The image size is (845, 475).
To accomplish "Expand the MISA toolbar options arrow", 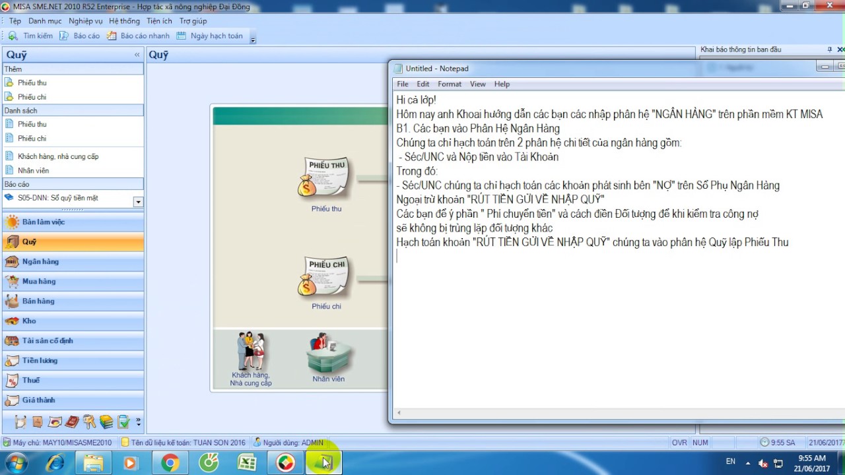I will pos(253,40).
